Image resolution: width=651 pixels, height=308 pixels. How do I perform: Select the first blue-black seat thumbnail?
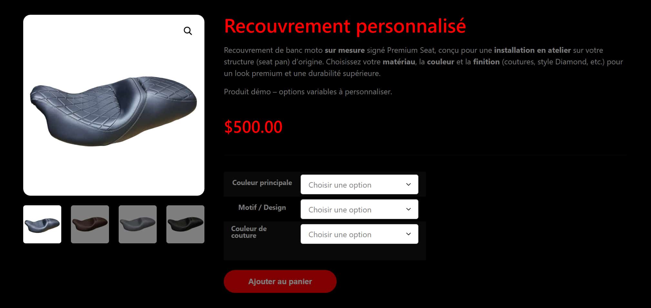(x=42, y=224)
